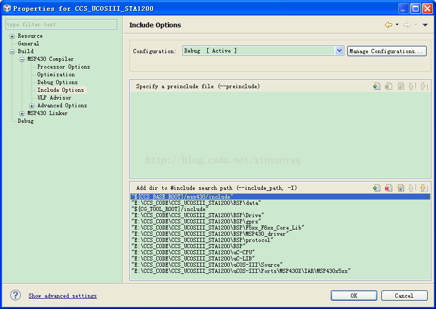Edit icon in preinclude section
The image size is (436, 309).
point(400,86)
